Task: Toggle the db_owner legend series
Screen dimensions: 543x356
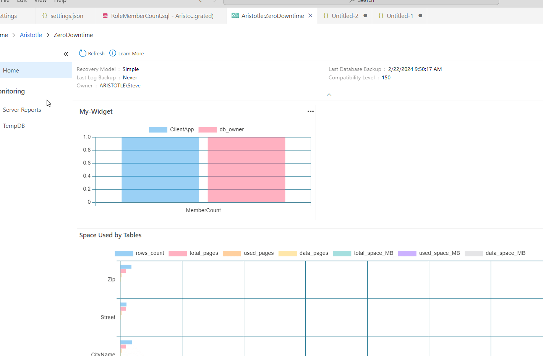Action: [x=221, y=129]
